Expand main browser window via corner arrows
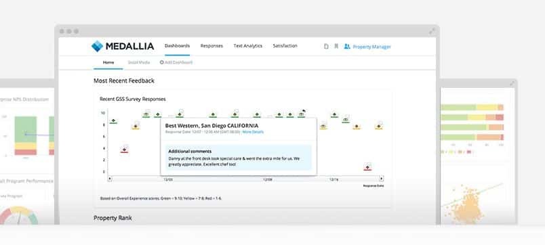Screen dimensions: 545x245 [431, 31]
